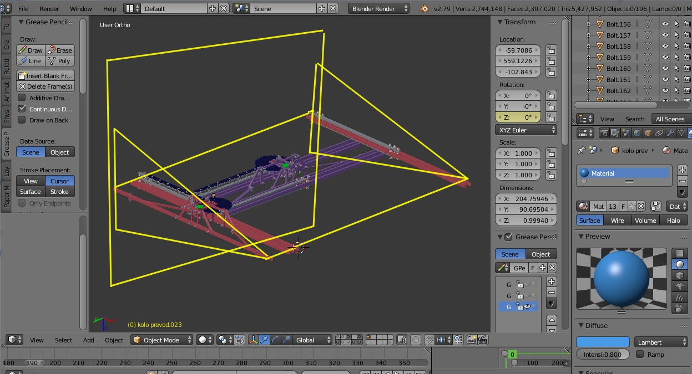
Task: Open the Window menu
Action: (x=81, y=9)
